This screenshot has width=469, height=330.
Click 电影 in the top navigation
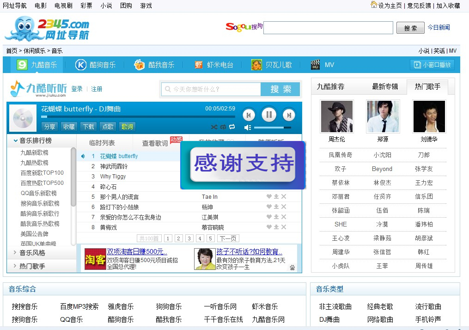(x=41, y=6)
